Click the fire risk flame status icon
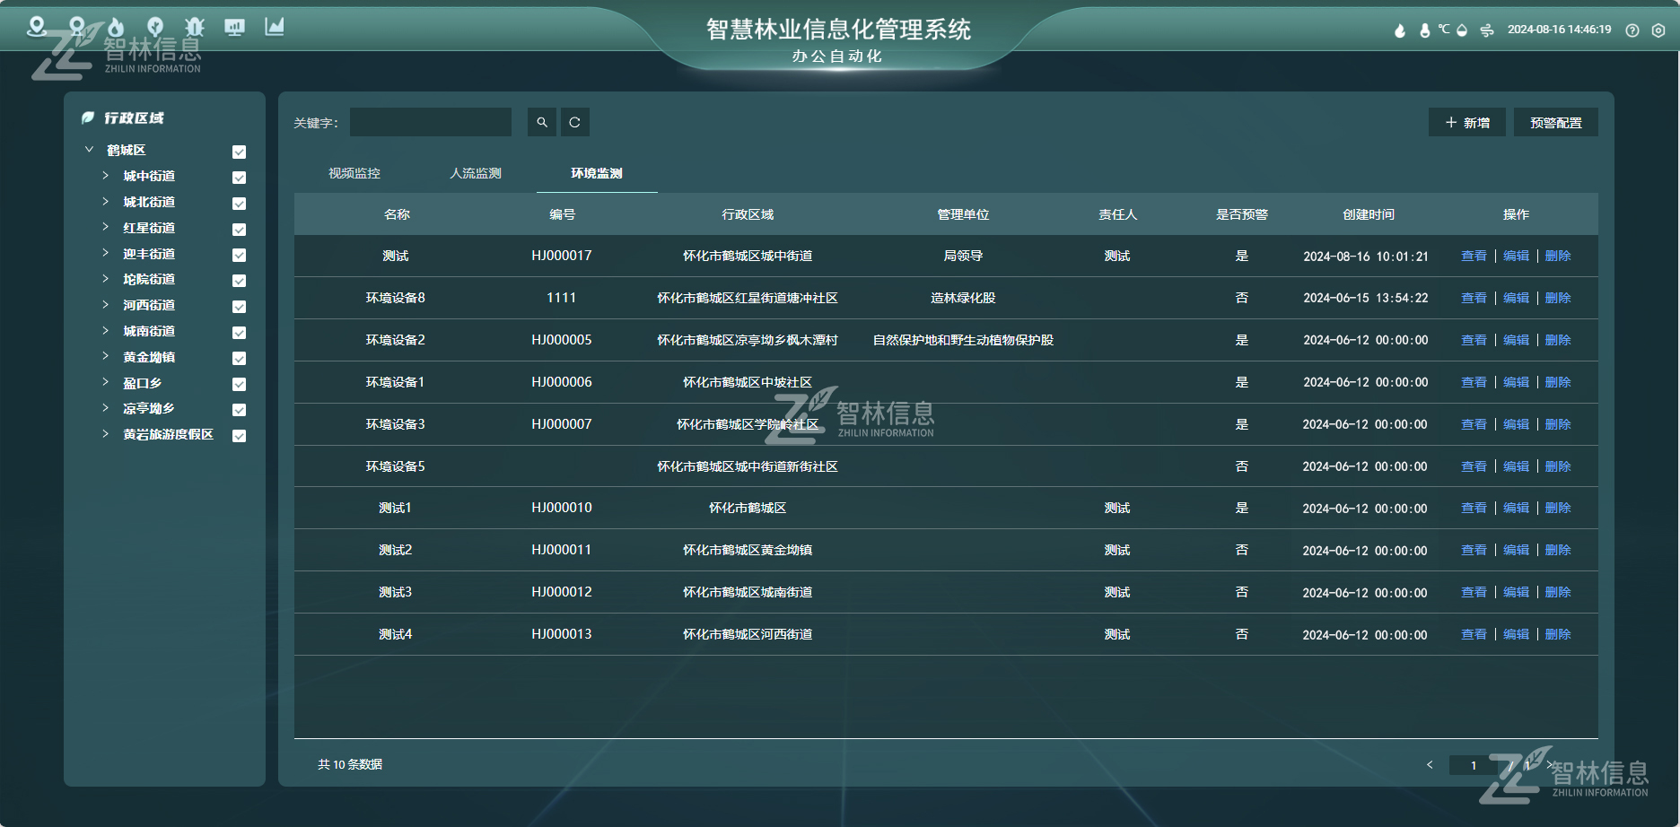The image size is (1680, 827). (x=1400, y=30)
